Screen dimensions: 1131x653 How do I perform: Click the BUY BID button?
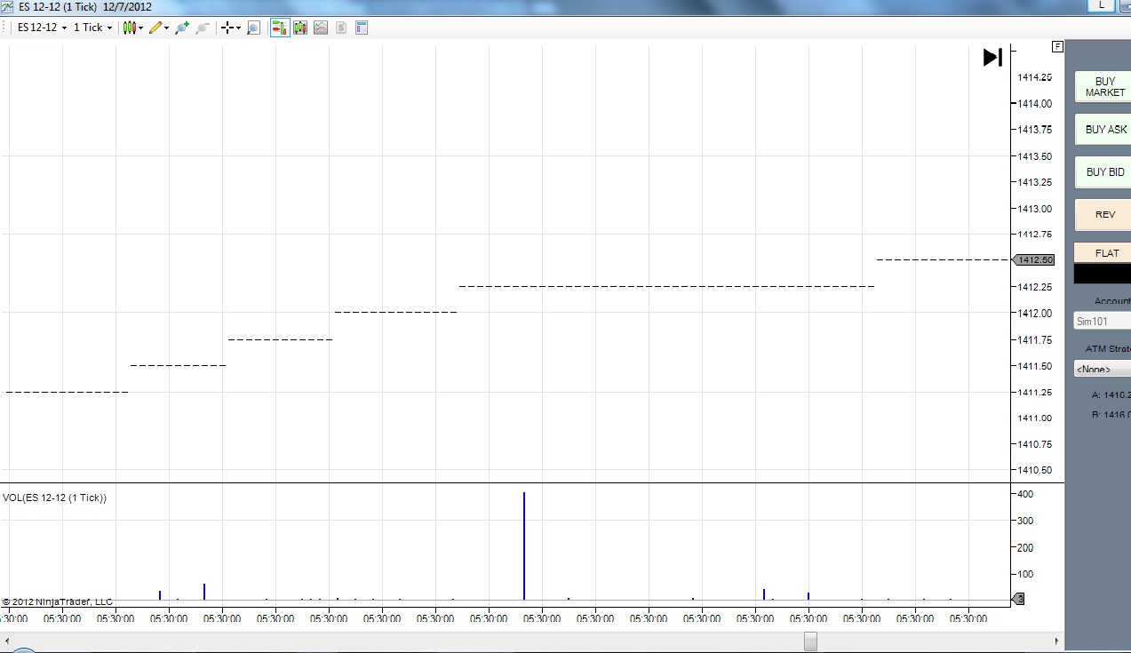[x=1104, y=171]
